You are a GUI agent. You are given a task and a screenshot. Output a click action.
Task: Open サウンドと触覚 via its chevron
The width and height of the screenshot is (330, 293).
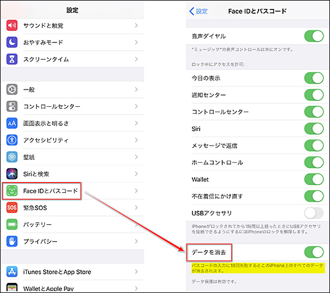[136, 25]
